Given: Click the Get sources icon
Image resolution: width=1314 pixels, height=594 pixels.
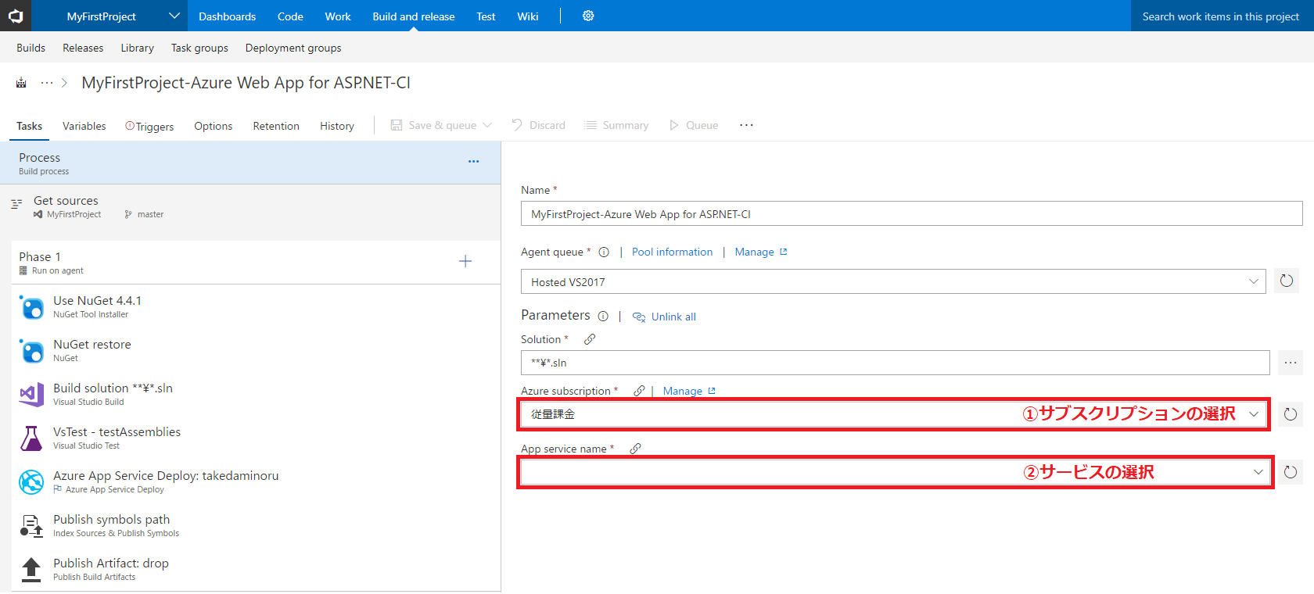Looking at the screenshot, I should (x=16, y=204).
